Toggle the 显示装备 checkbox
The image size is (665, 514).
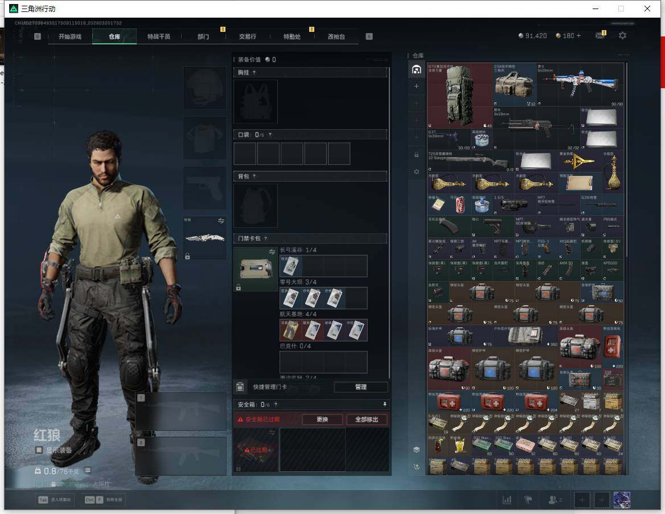click(39, 450)
